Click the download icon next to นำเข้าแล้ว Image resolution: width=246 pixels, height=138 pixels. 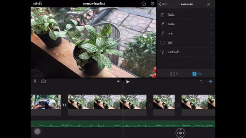pyautogui.click(x=162, y=52)
